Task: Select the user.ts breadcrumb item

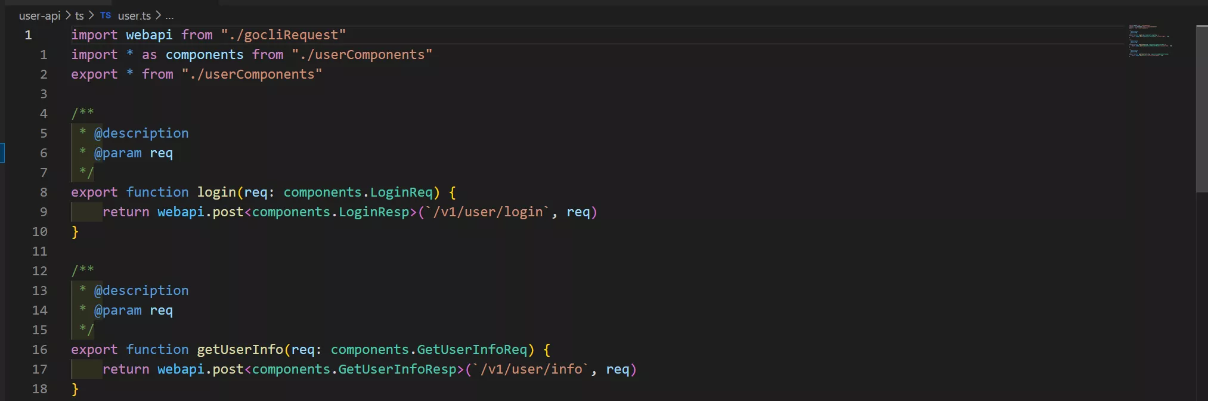Action: click(134, 15)
